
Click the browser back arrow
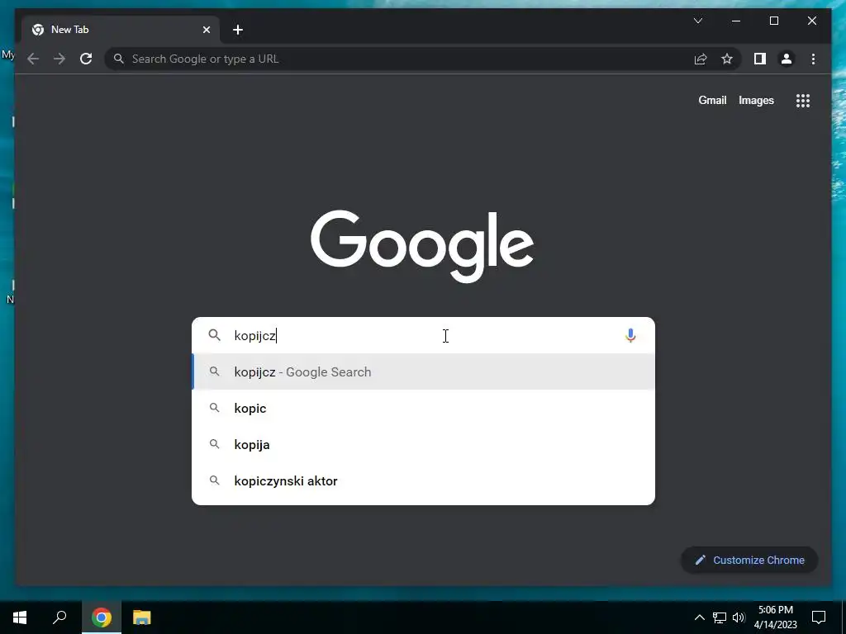point(33,59)
